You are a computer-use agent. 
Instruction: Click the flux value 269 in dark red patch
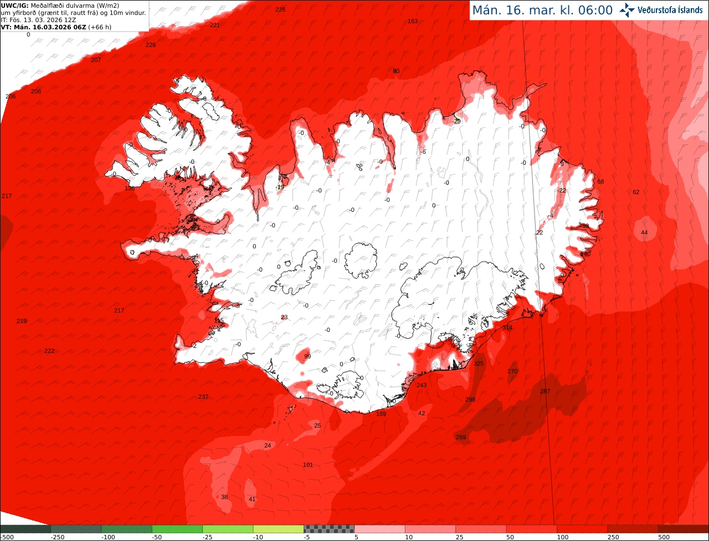tap(461, 437)
